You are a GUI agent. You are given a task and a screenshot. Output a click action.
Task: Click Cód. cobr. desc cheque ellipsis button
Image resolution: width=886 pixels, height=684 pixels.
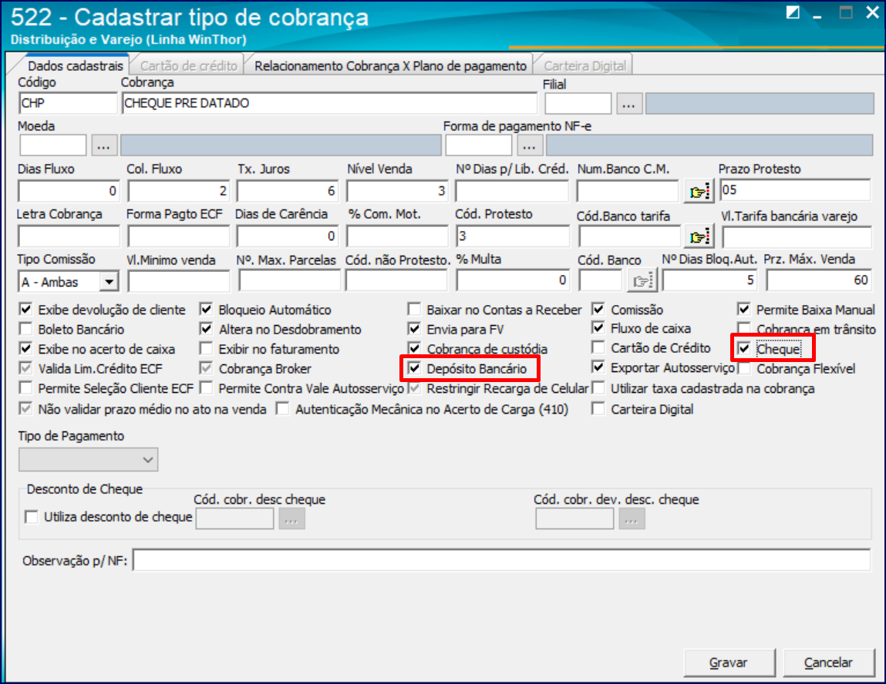(x=291, y=518)
